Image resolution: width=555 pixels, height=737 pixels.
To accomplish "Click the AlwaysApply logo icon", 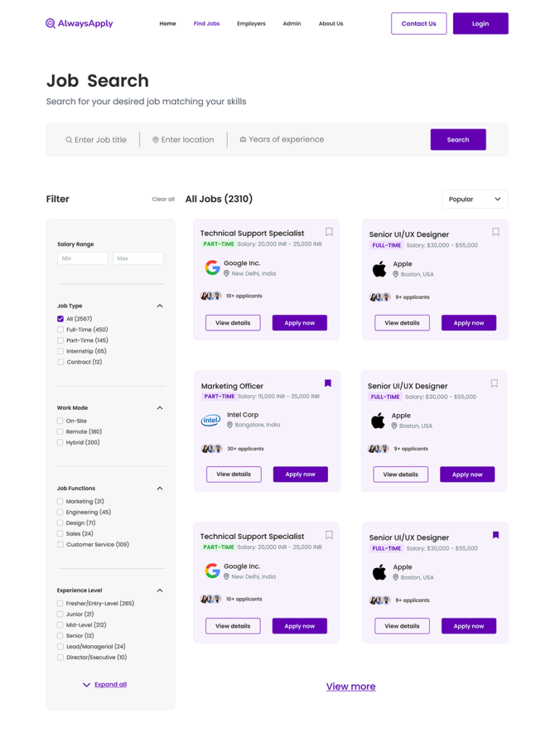I will [x=51, y=23].
